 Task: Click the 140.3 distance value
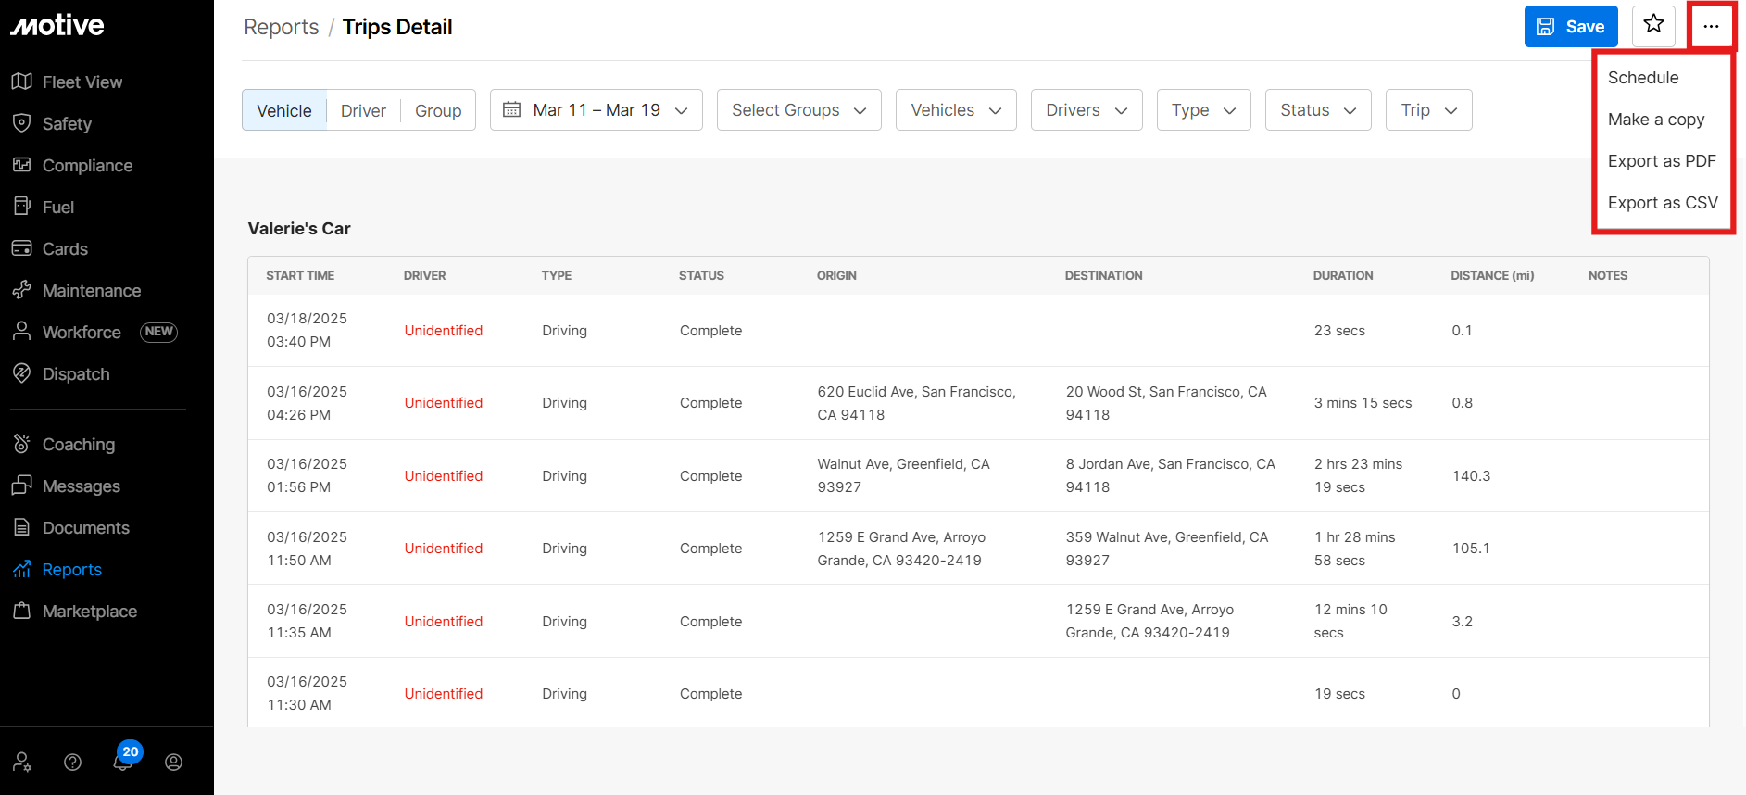click(1471, 475)
